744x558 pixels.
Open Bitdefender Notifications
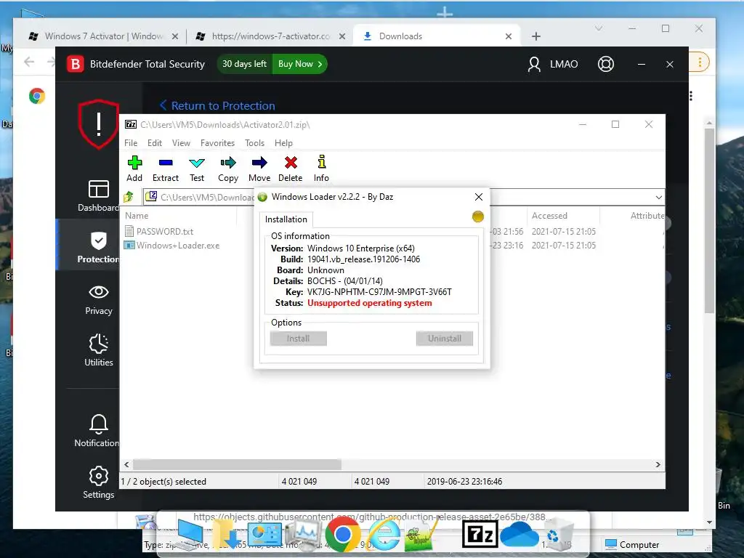point(98,431)
